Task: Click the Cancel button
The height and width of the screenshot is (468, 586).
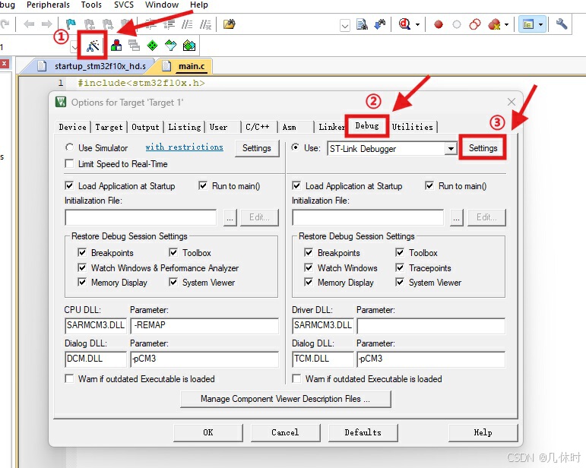Action: [285, 432]
